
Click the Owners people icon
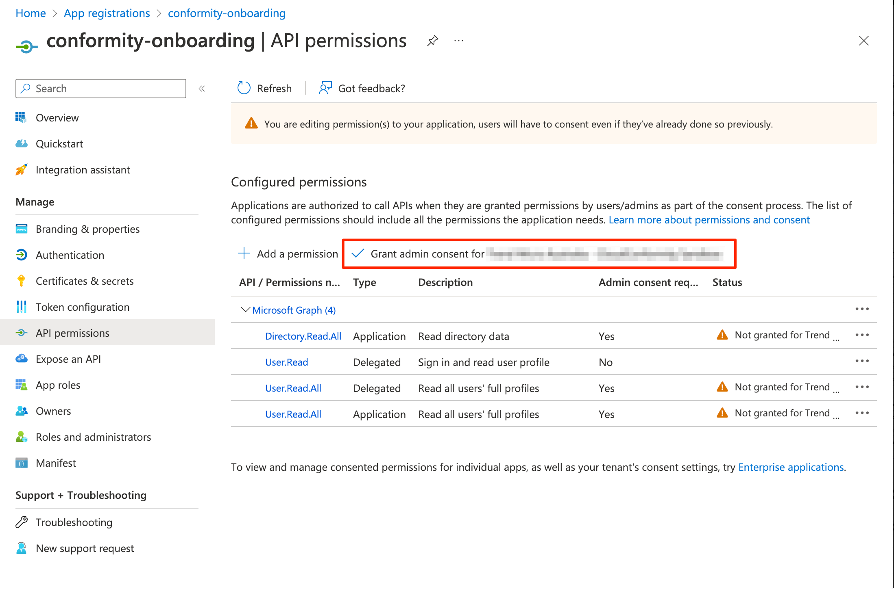(21, 411)
